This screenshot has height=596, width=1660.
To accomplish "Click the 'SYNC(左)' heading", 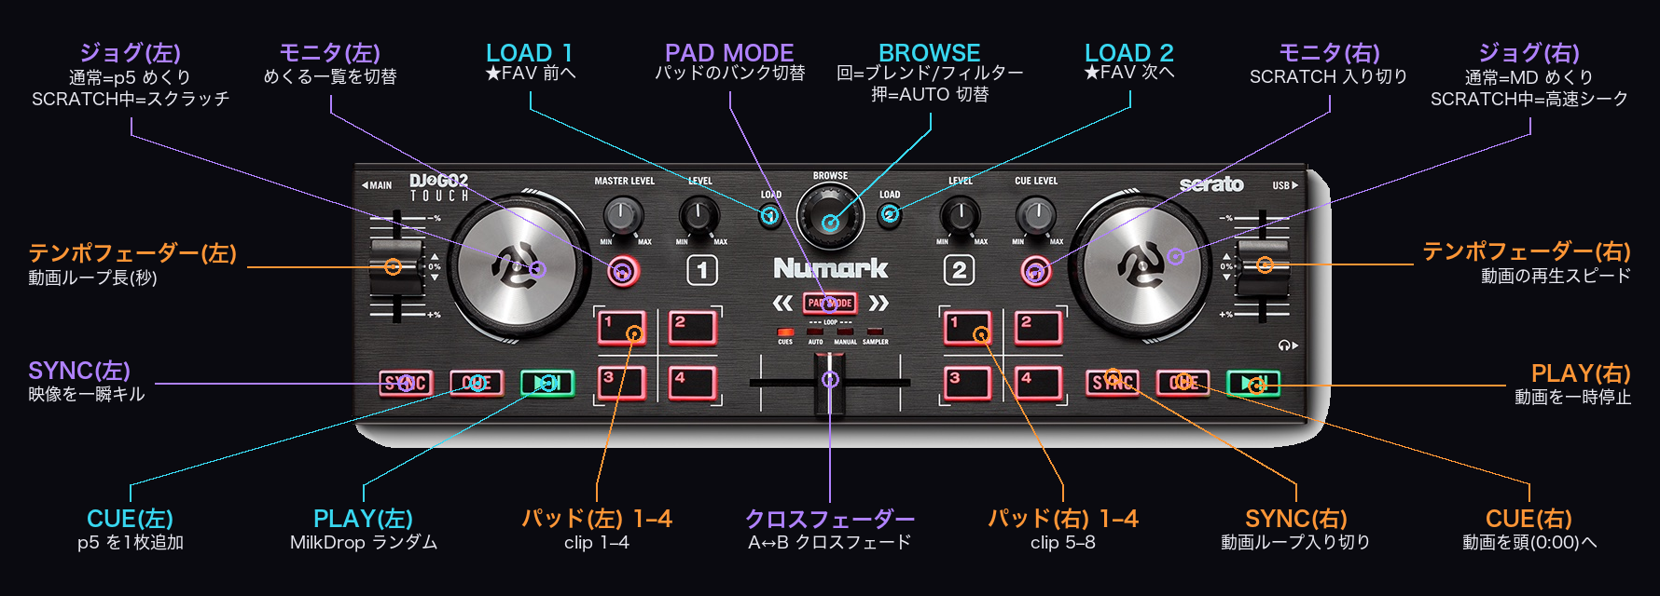I will [79, 371].
